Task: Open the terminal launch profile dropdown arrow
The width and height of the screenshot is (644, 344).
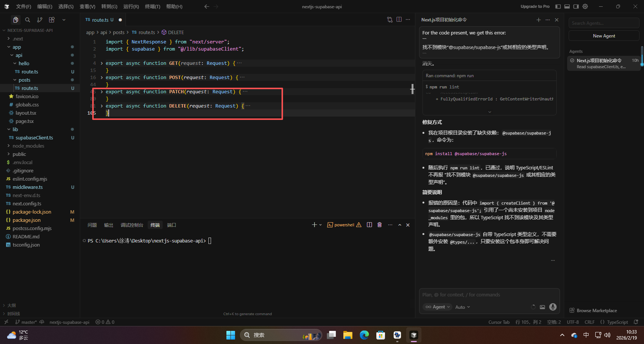Action: (321, 225)
